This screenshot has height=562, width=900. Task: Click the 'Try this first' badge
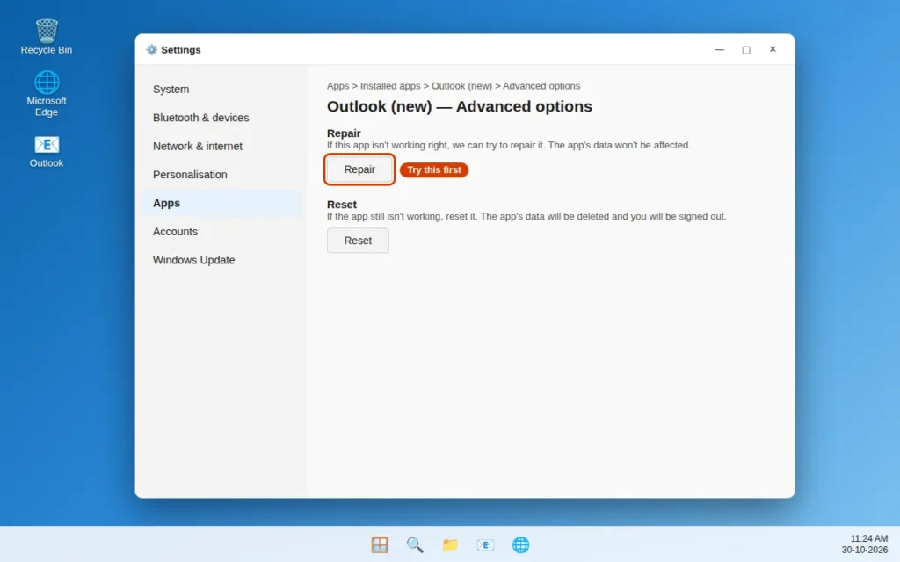tap(434, 169)
